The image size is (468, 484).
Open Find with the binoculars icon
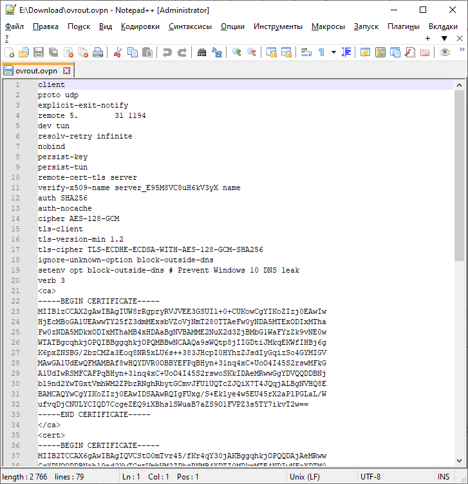201,52
